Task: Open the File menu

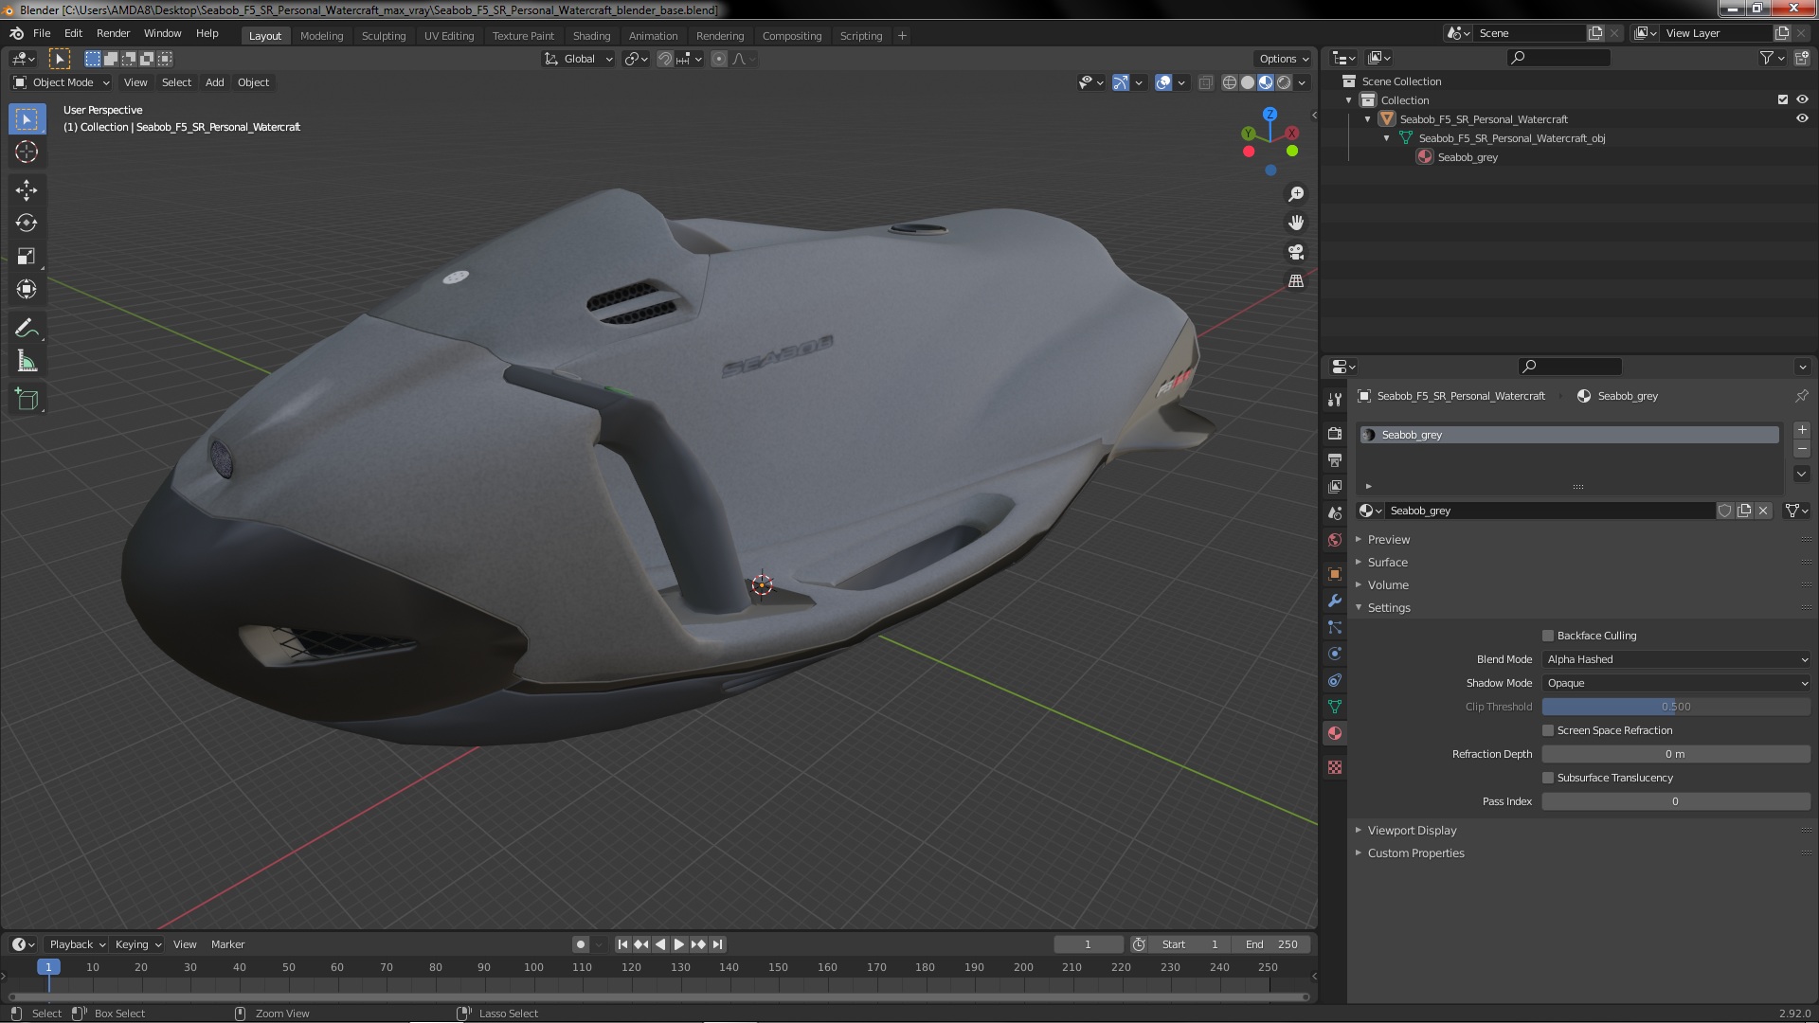Action: (x=42, y=33)
